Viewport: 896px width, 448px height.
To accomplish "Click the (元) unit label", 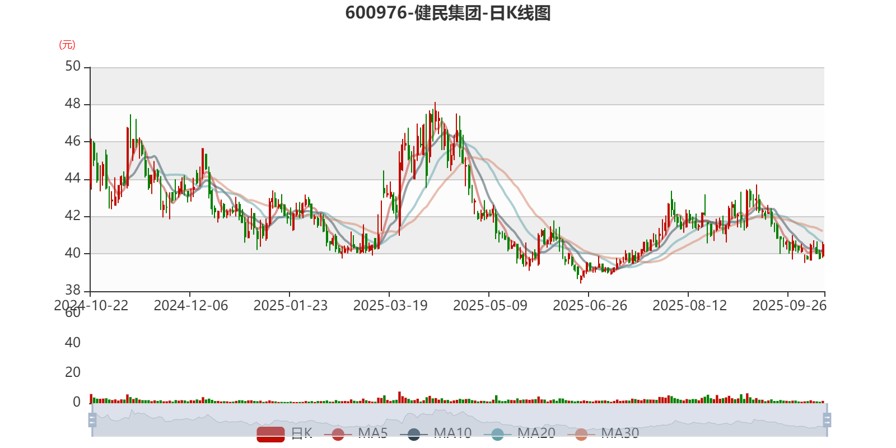I will [x=67, y=45].
